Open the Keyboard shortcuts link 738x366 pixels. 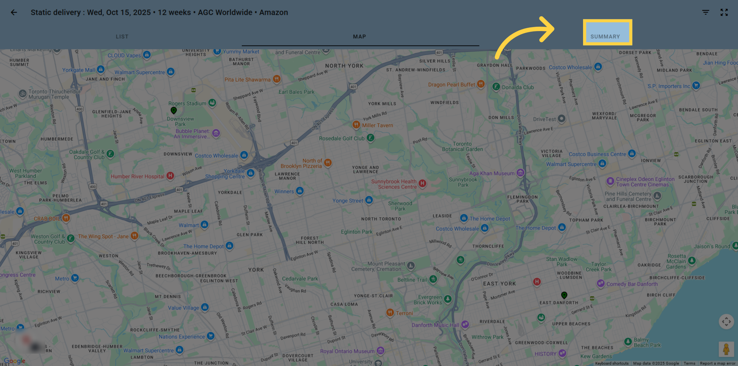(612, 363)
